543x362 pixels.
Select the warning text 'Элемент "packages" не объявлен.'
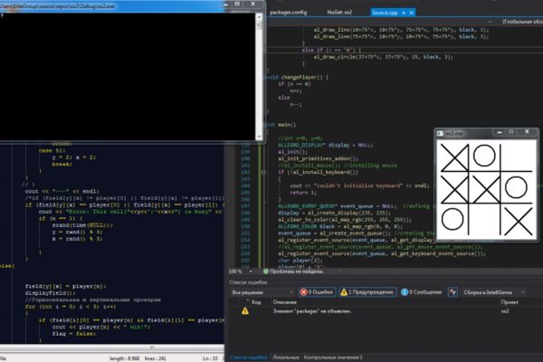311,311
